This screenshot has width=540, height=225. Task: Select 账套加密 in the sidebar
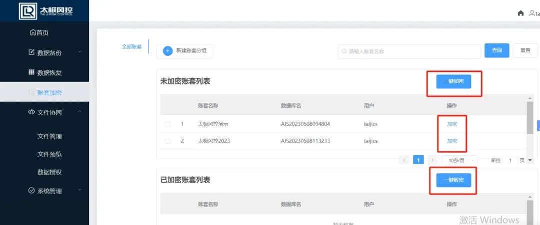click(44, 92)
